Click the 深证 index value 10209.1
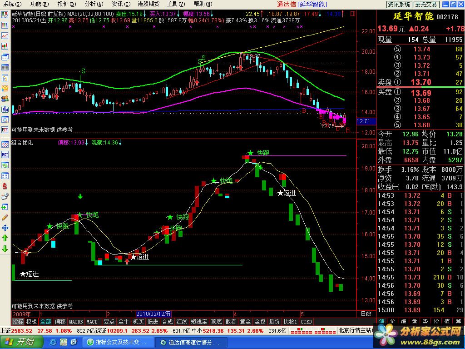This screenshot has height=349, width=465. (117, 331)
